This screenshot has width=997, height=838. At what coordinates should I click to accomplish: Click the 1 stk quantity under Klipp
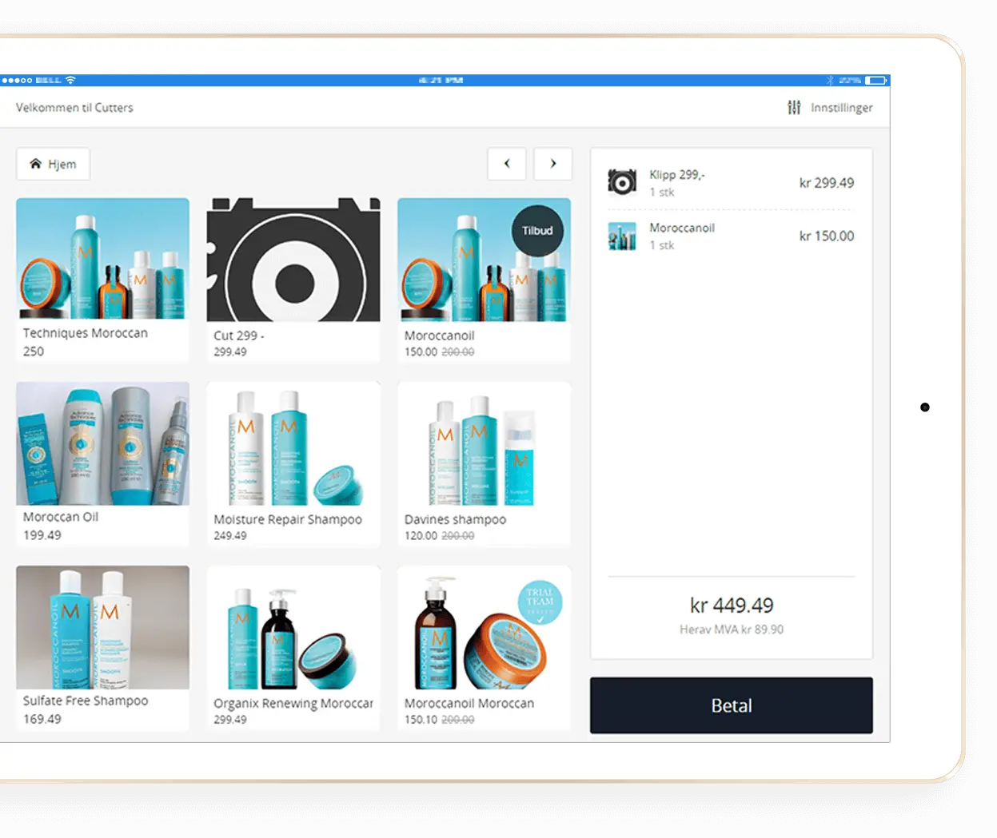pos(662,193)
